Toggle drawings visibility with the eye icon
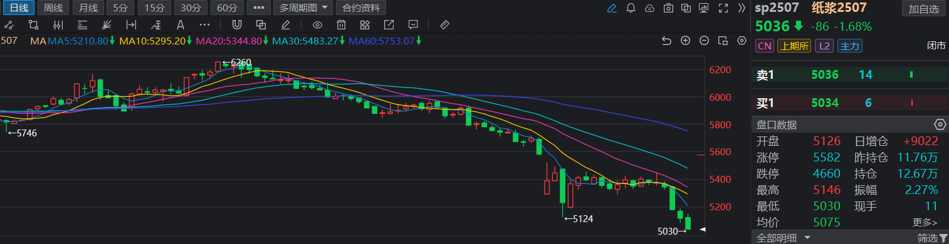Image resolution: width=949 pixels, height=244 pixels. [x=318, y=25]
